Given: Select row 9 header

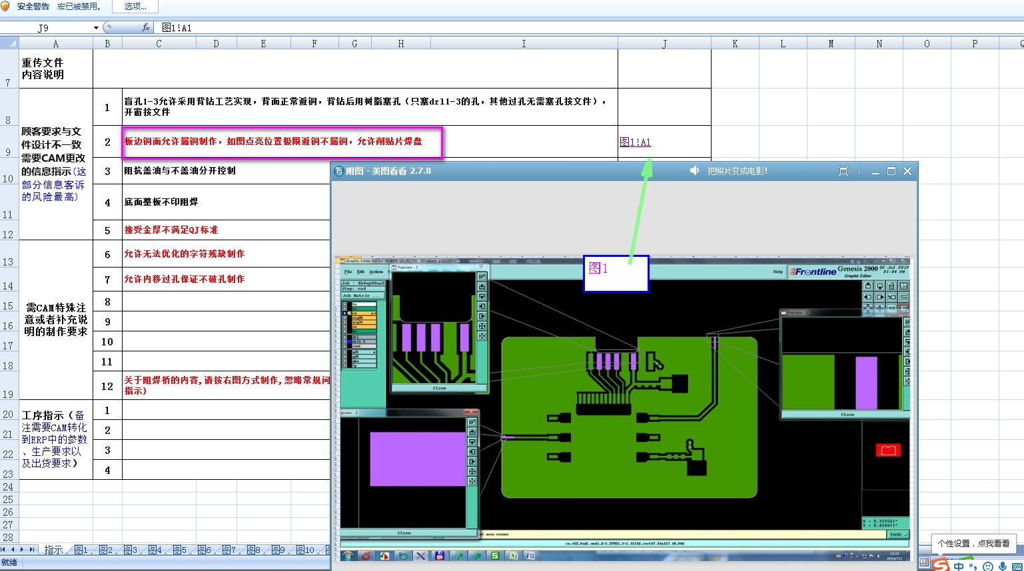Looking at the screenshot, I should point(9,141).
